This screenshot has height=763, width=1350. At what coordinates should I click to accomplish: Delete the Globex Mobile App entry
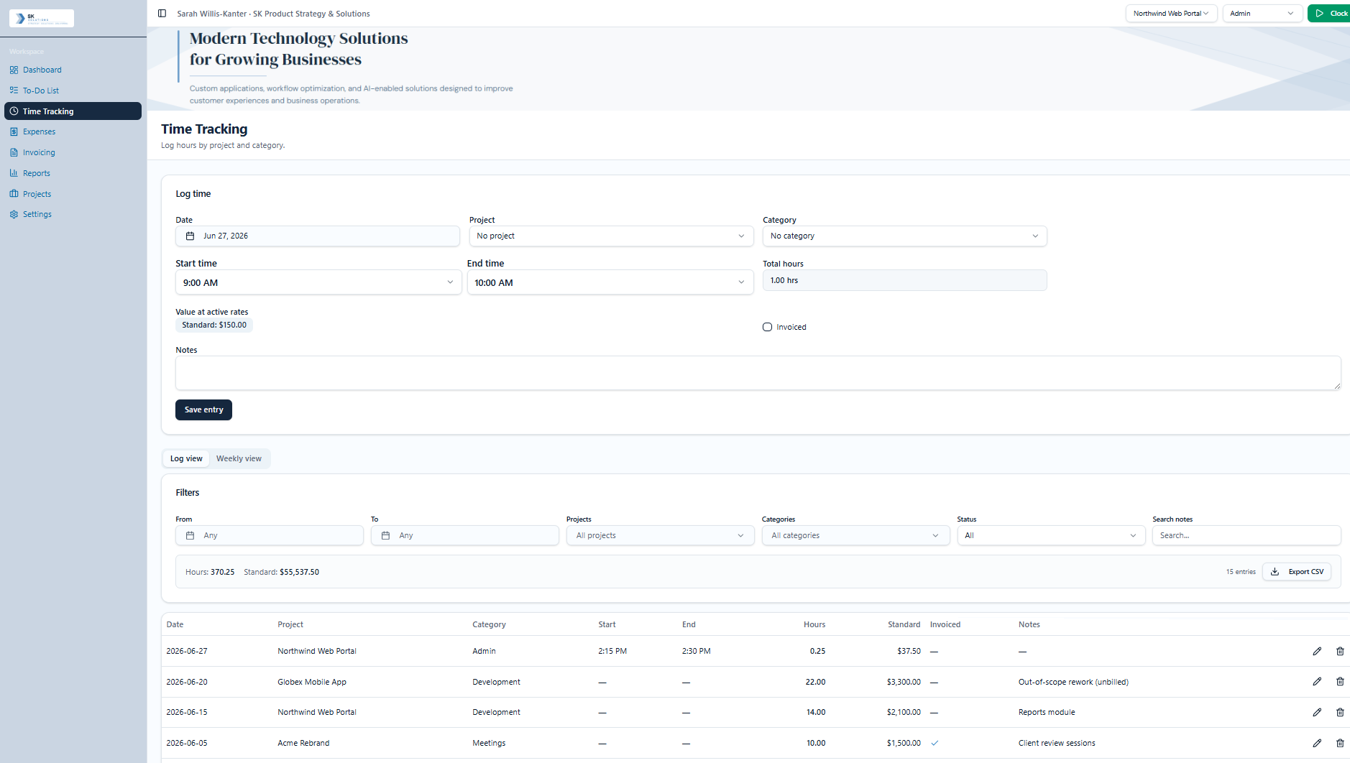point(1340,682)
